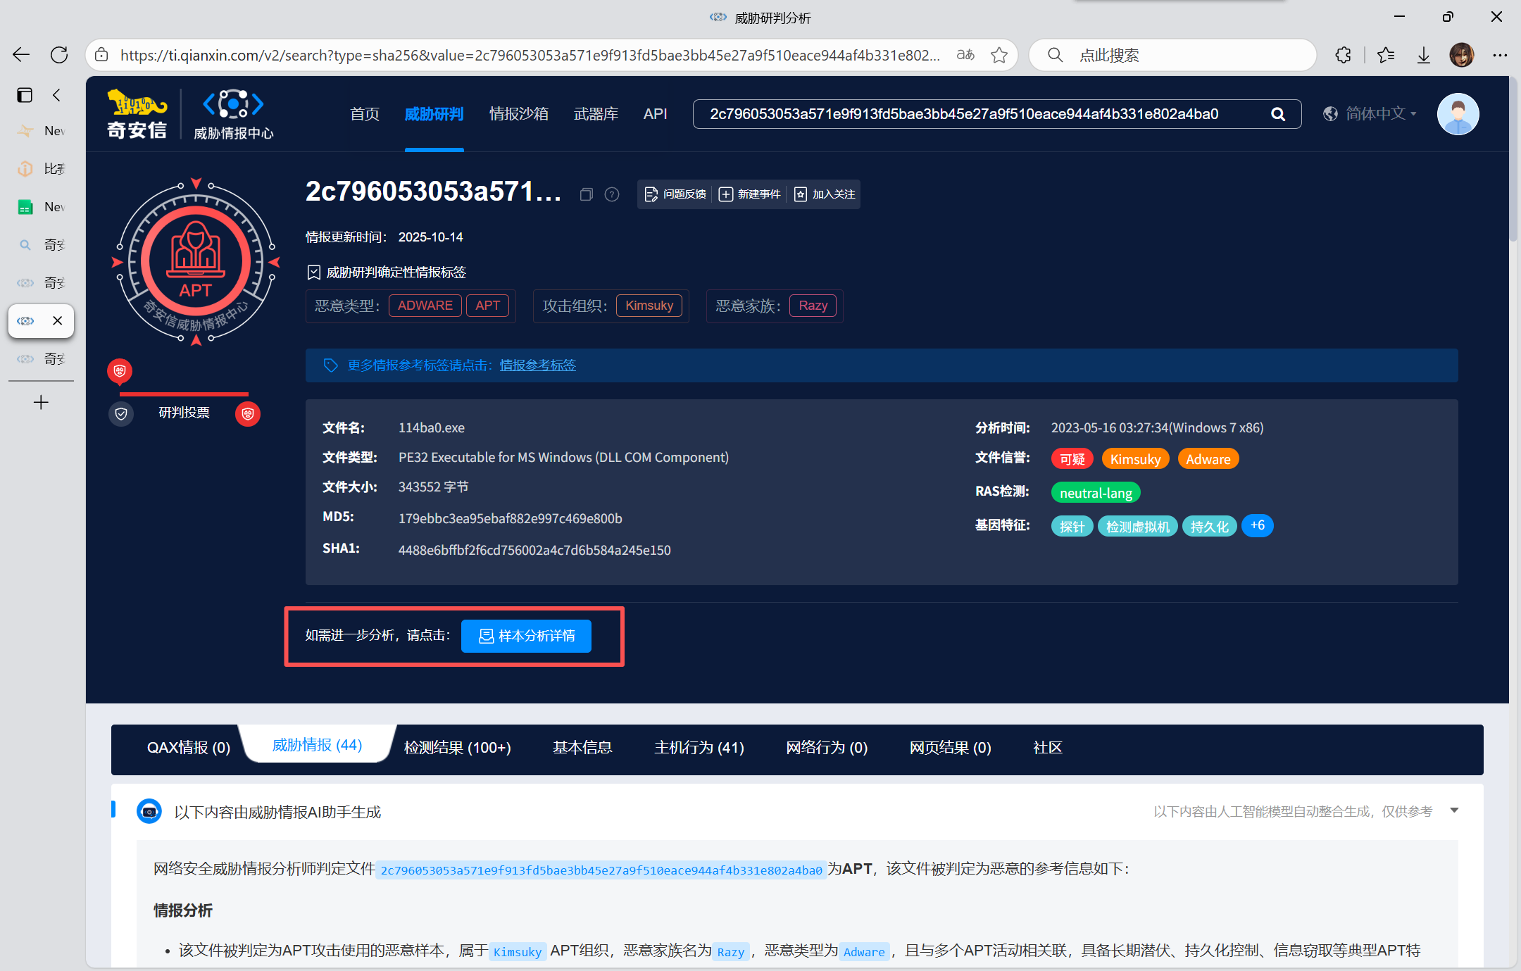Image resolution: width=1521 pixels, height=971 pixels.
Task: Open 样本分析详情 button
Action: coord(526,636)
